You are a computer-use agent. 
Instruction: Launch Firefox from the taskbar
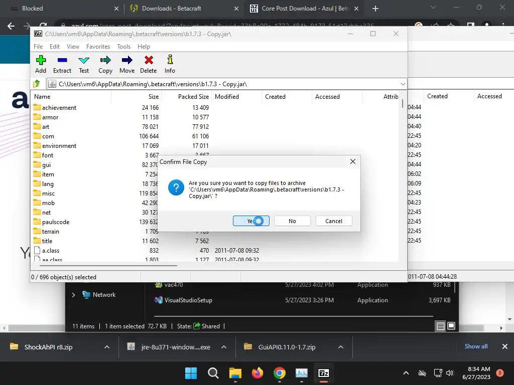pos(258,373)
